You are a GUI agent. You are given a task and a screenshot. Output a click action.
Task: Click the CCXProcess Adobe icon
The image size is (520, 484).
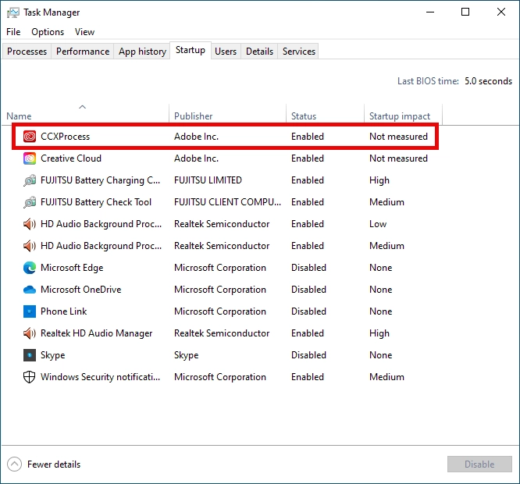point(30,137)
